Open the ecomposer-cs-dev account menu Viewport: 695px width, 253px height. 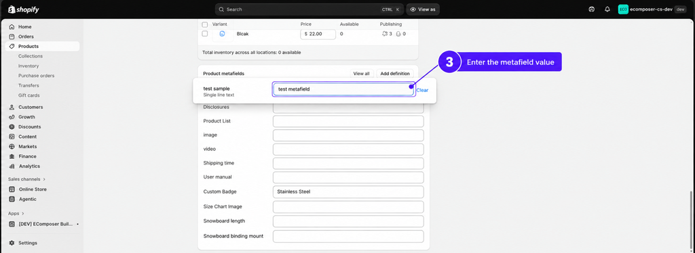(x=652, y=9)
